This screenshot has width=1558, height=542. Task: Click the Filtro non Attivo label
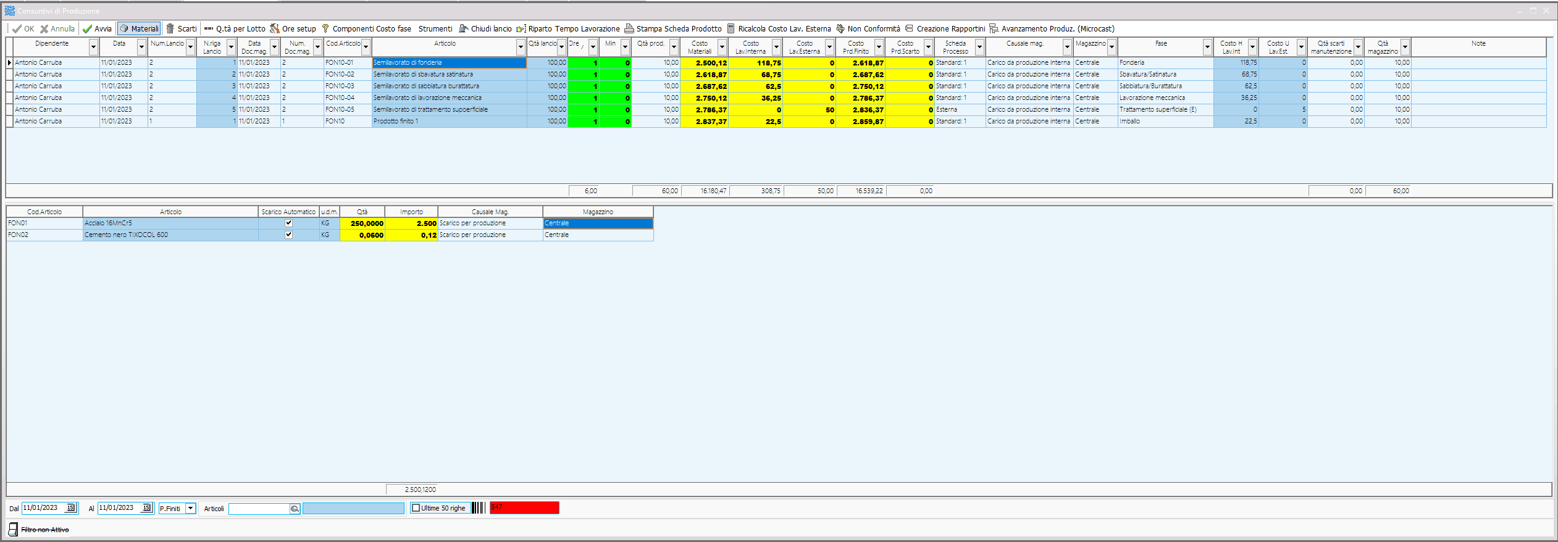pyautogui.click(x=45, y=530)
